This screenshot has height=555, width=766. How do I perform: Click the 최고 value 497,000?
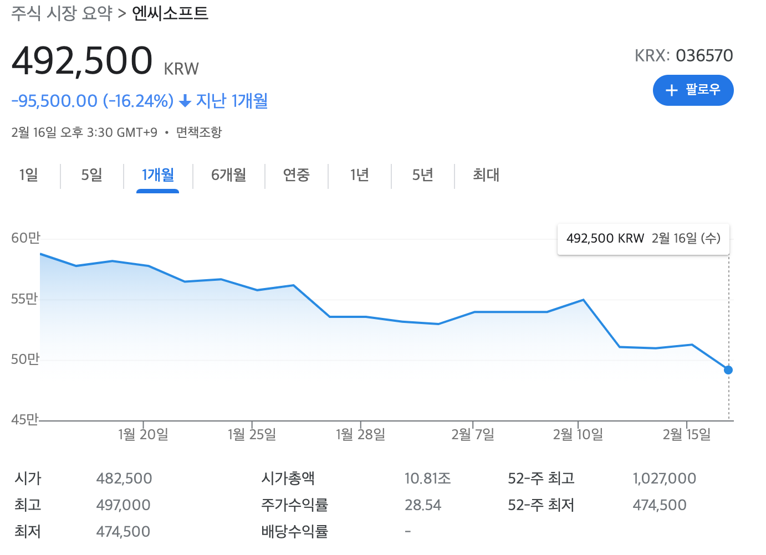pos(123,505)
